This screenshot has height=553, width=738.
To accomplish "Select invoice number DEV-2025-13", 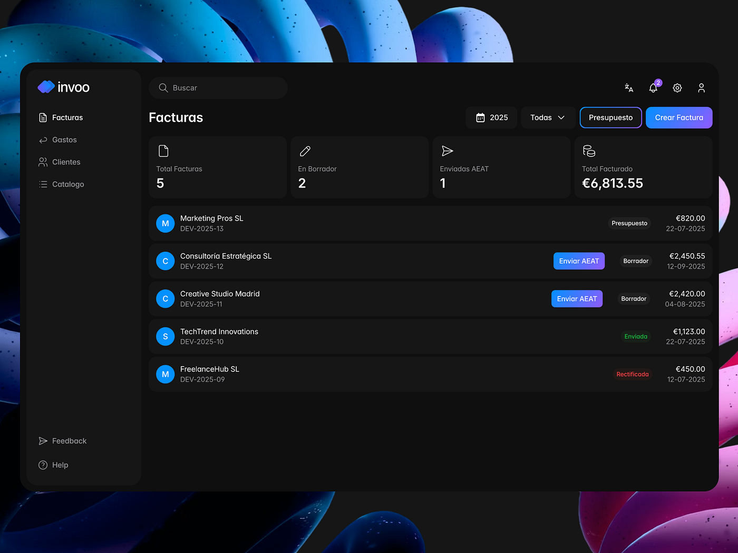I will point(202,229).
